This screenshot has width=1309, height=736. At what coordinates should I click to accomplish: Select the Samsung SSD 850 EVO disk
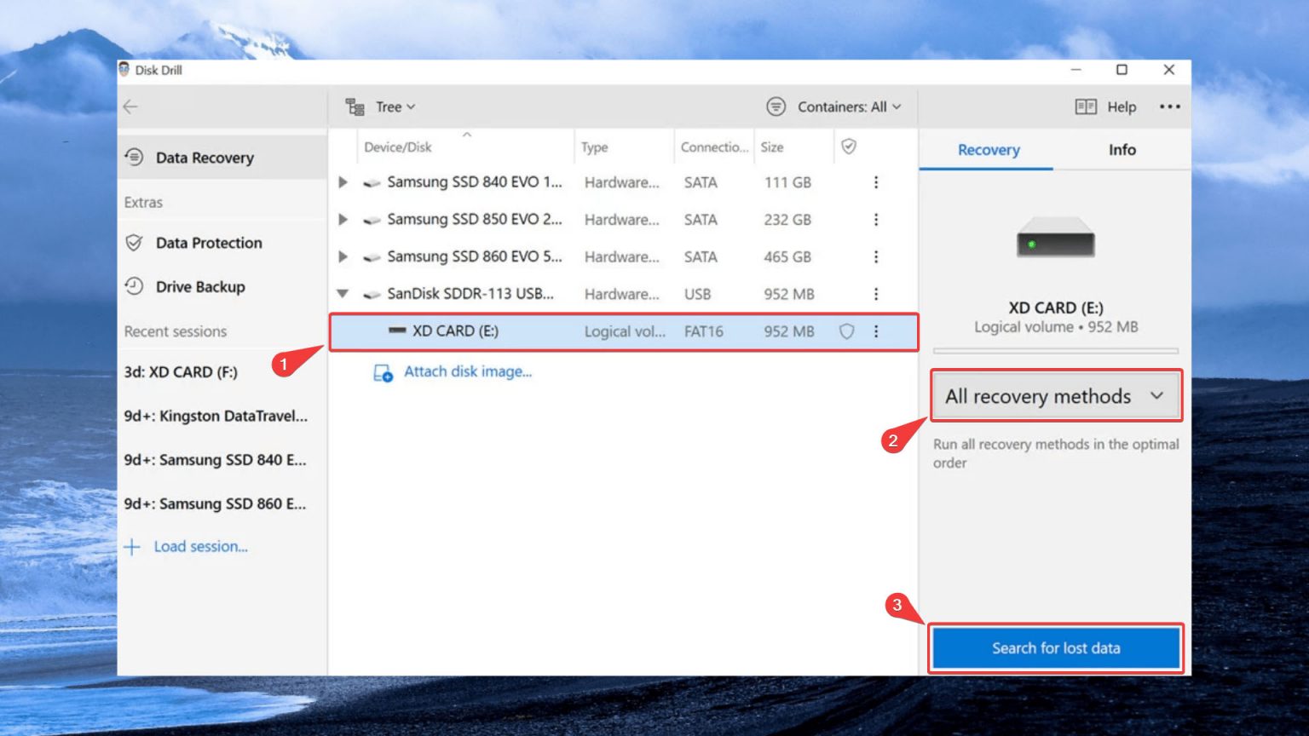coord(475,220)
